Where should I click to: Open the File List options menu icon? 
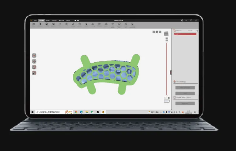(197, 31)
